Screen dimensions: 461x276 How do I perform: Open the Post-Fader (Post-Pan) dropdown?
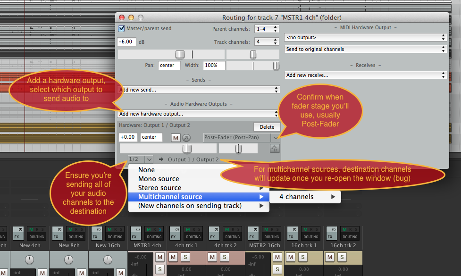[x=241, y=137]
